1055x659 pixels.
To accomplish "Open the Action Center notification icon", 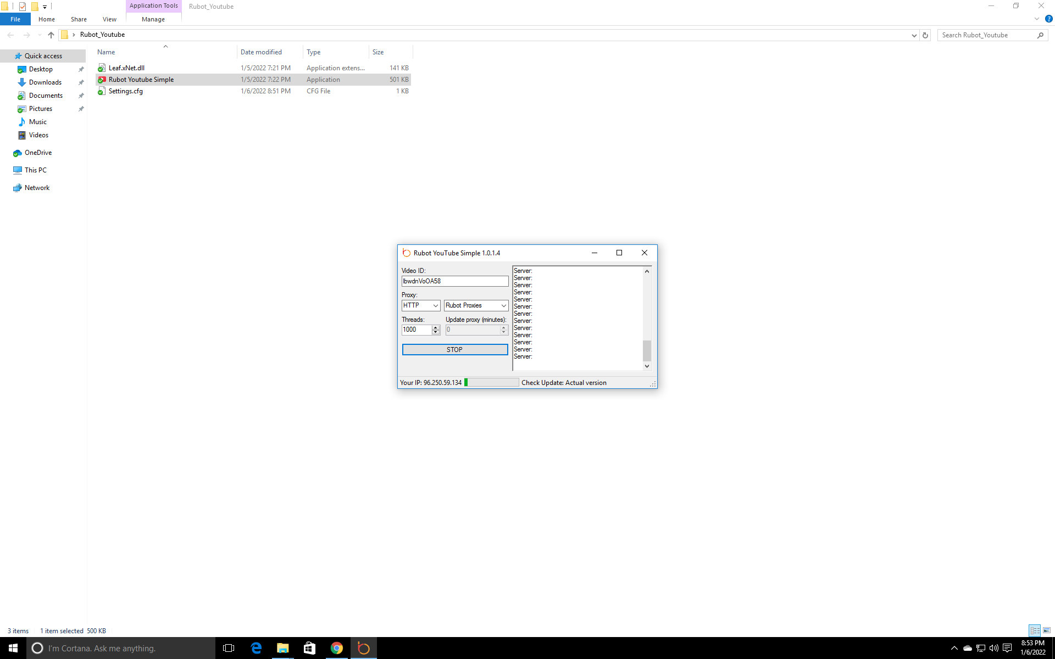I will click(1007, 648).
